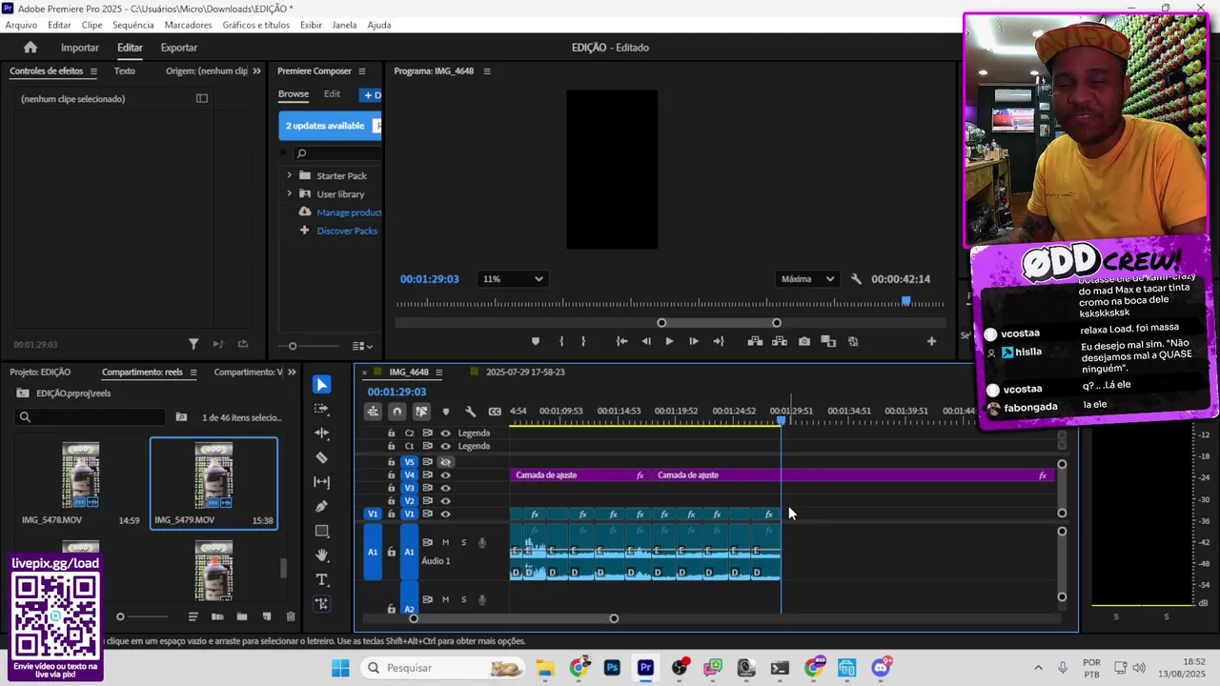This screenshot has height=686, width=1220.
Task: Open the 11% zoom level dropdown
Action: click(x=513, y=279)
